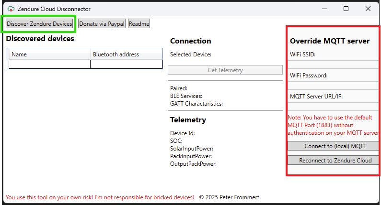Click the red default MQTT port note
The width and height of the screenshot is (381, 205).
pos(334,125)
